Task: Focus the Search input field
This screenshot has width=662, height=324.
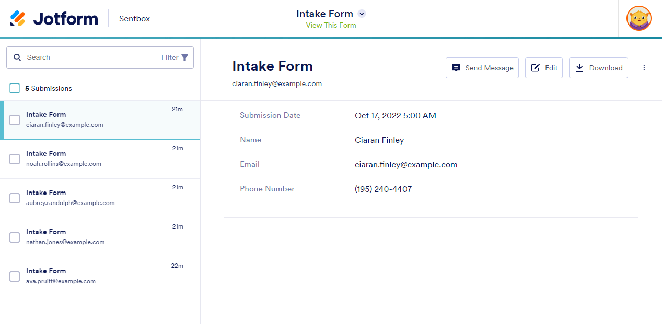Action: pyautogui.click(x=89, y=57)
